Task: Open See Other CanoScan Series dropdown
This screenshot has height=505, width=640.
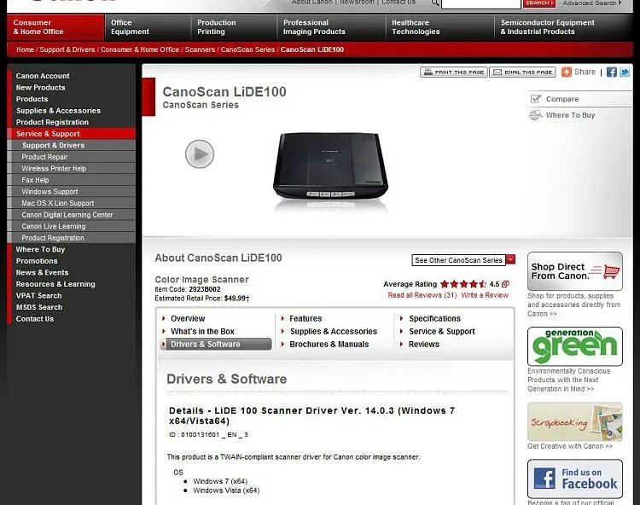Action: click(459, 260)
